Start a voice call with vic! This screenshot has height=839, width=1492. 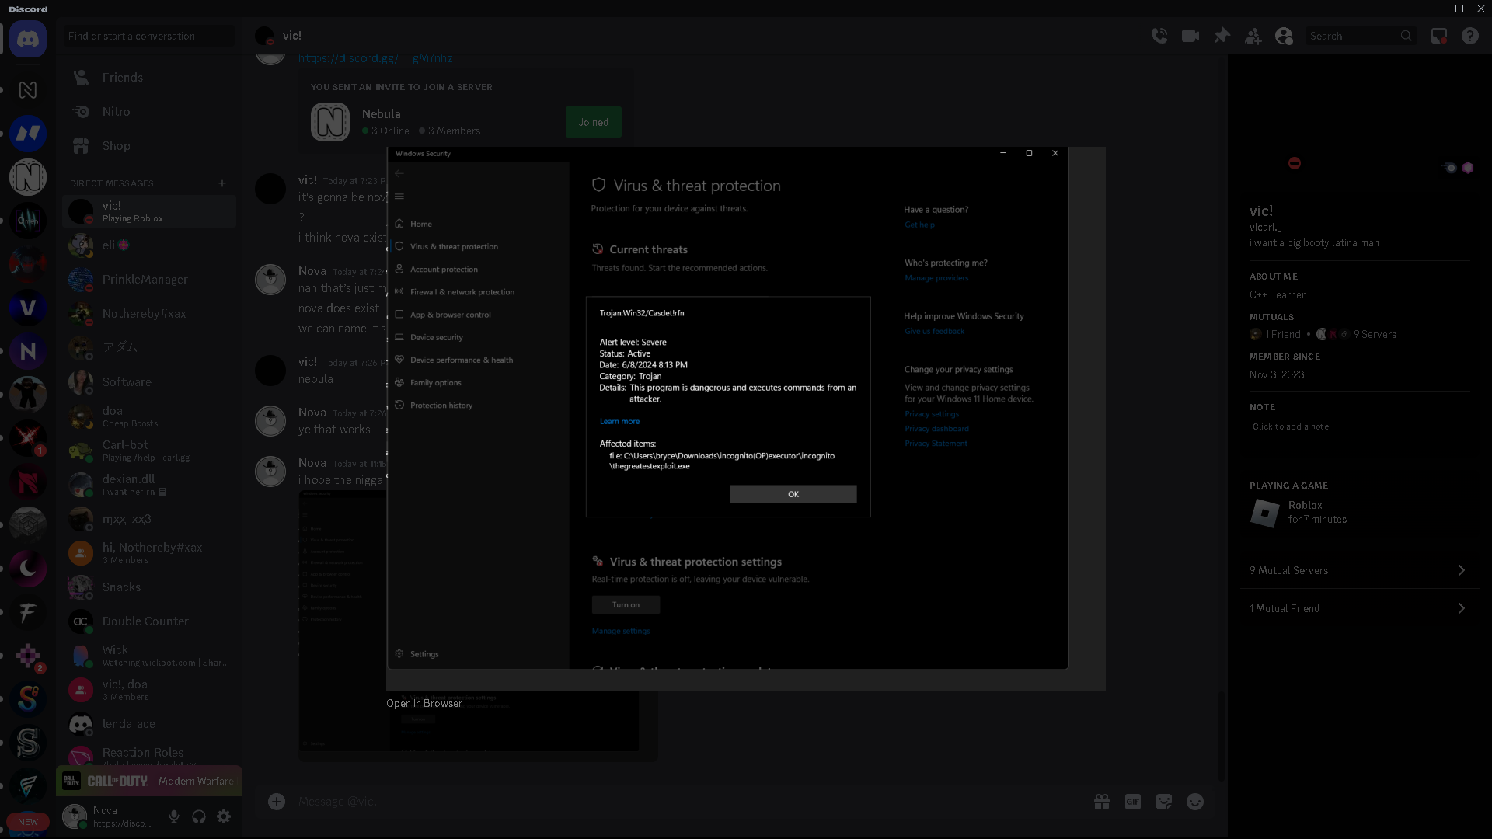(x=1159, y=36)
